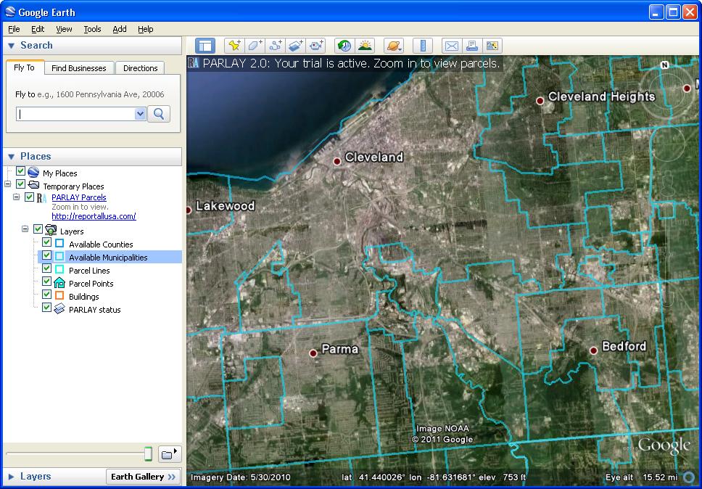Open the Tools menu
The image size is (702, 489).
click(x=92, y=29)
